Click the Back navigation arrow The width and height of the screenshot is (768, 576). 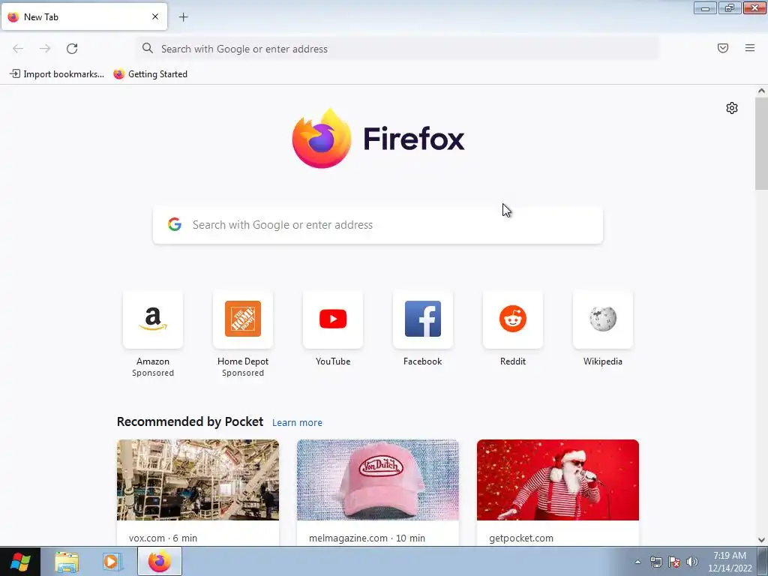pyautogui.click(x=18, y=49)
